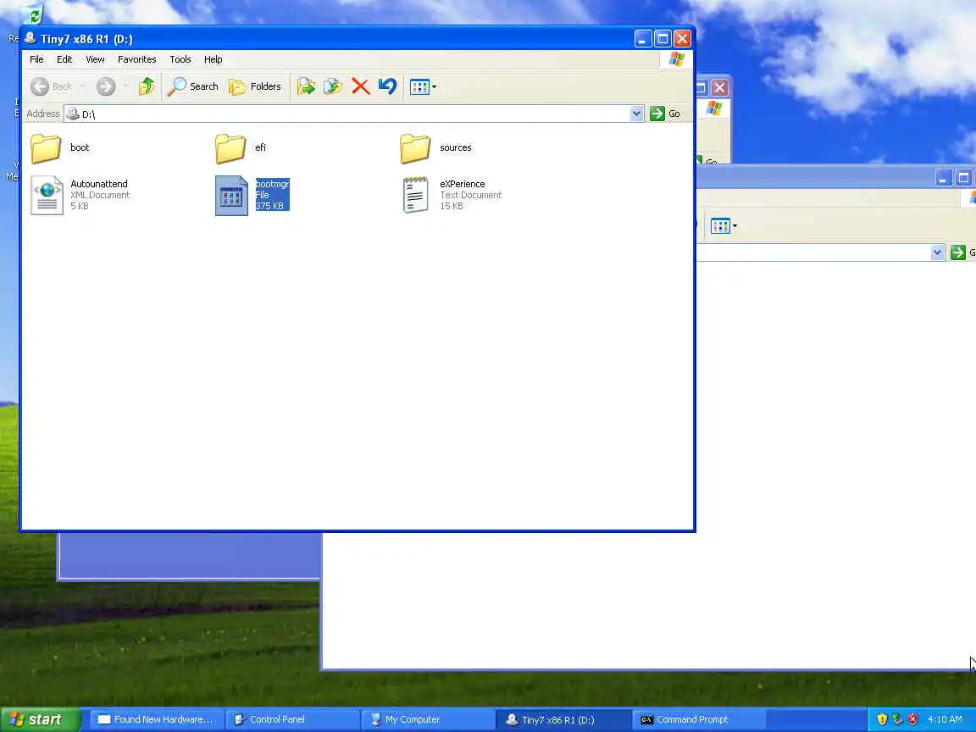This screenshot has height=732, width=976.
Task: Switch to My Computer taskbar button
Action: click(x=426, y=719)
